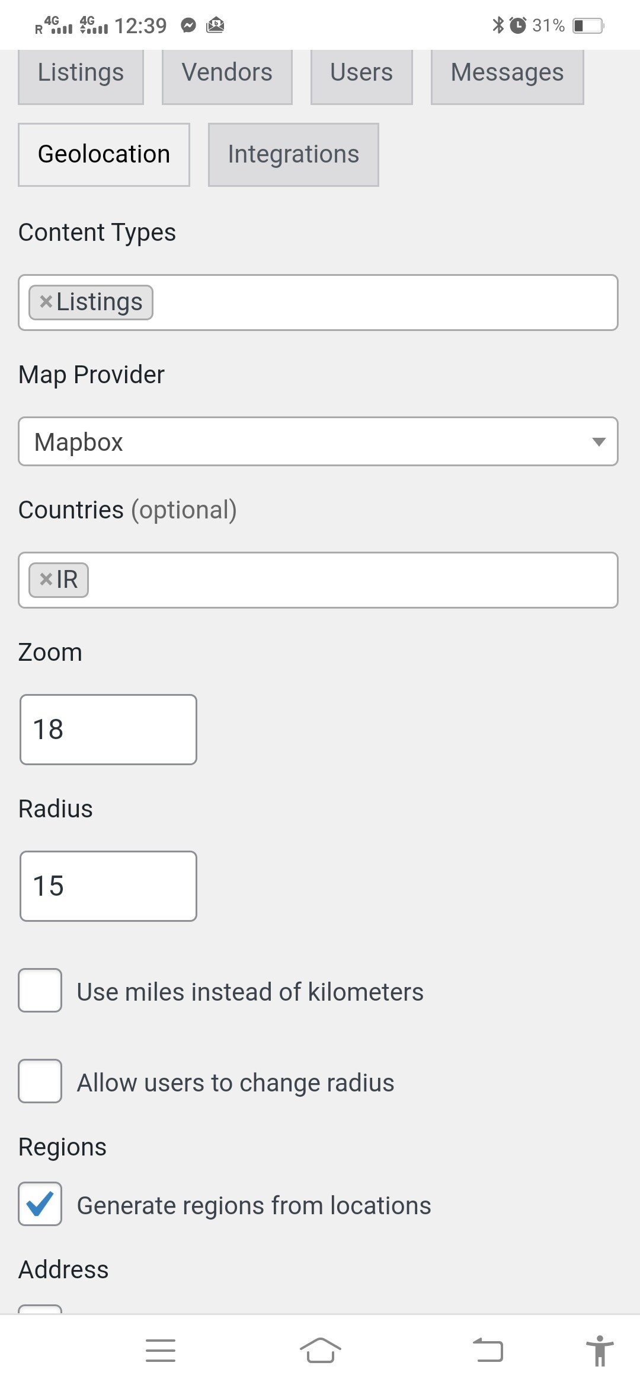640x1388 pixels.
Task: Tap the Android recent apps menu icon
Action: coord(161,1351)
